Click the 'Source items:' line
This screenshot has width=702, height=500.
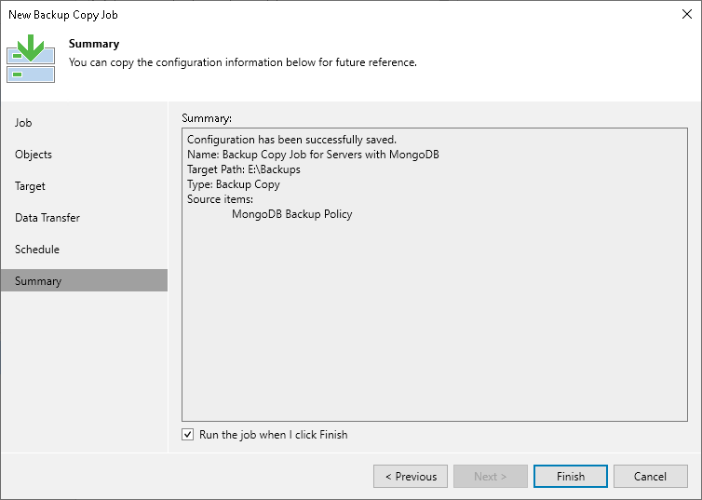[220, 199]
